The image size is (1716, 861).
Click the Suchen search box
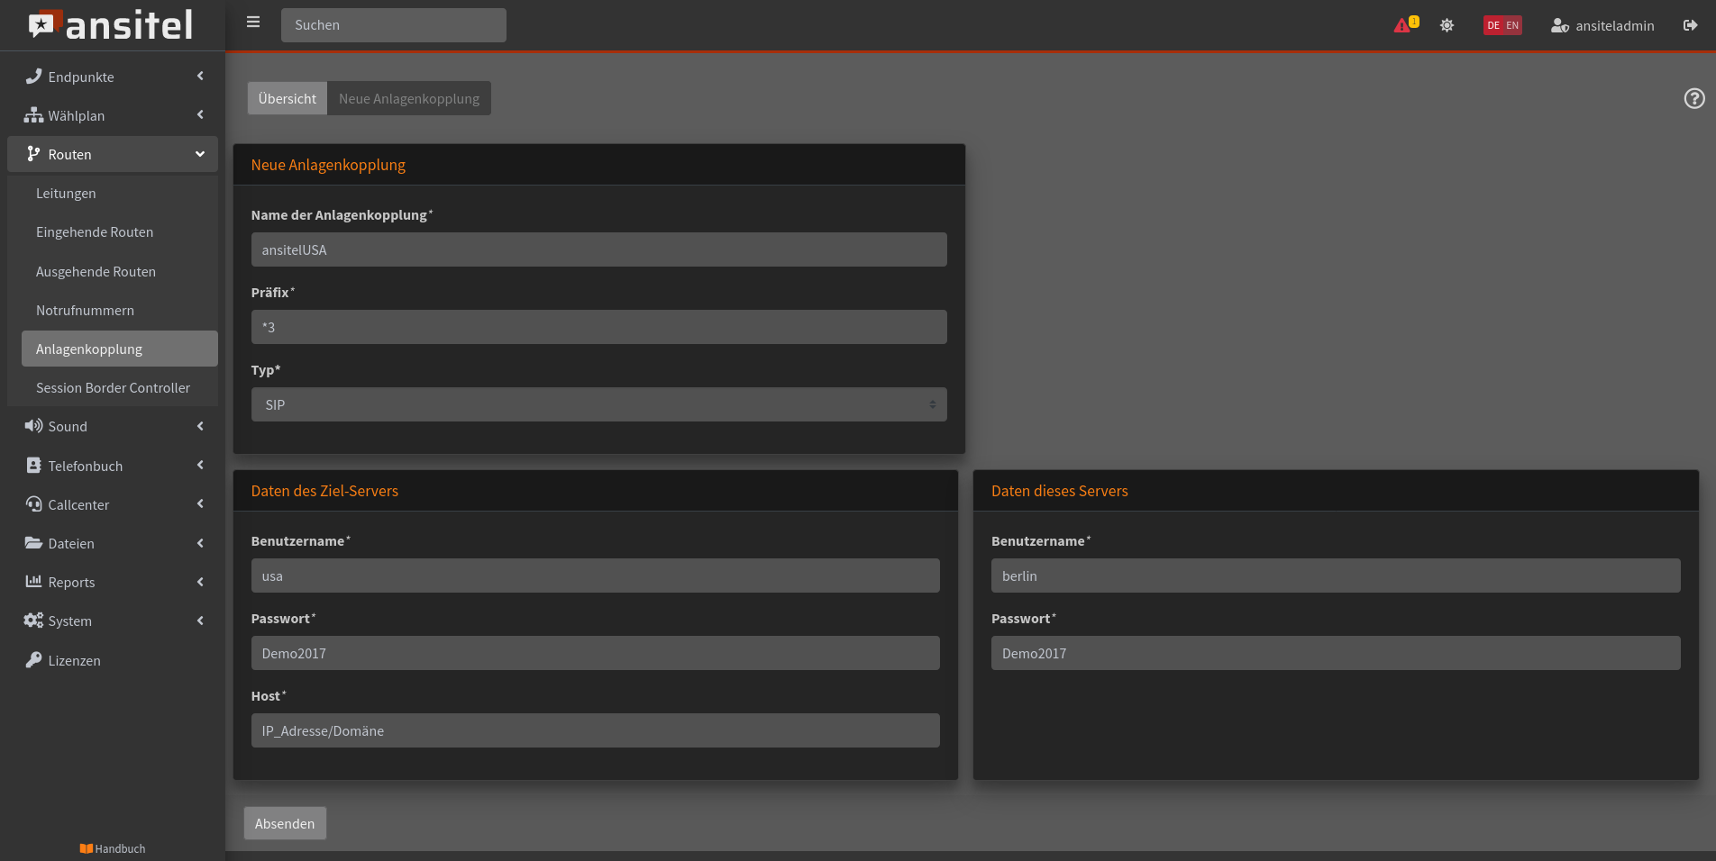[x=393, y=25]
